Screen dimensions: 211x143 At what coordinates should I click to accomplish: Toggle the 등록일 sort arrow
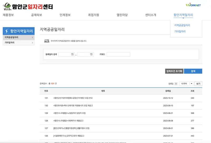176,84
